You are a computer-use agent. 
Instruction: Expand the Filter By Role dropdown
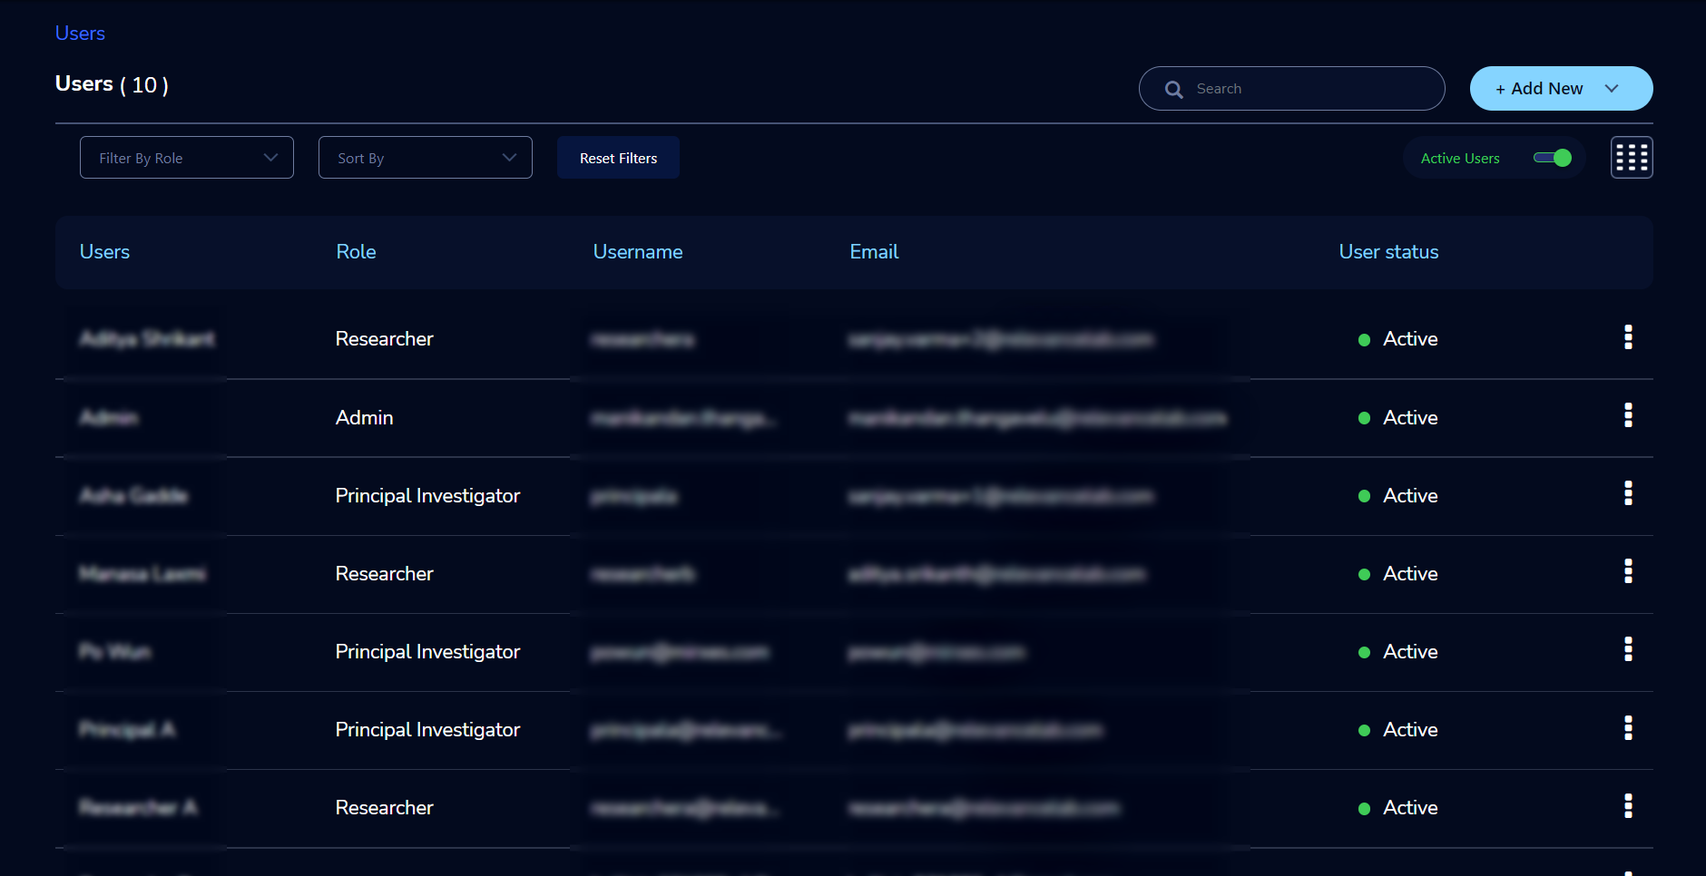(187, 158)
